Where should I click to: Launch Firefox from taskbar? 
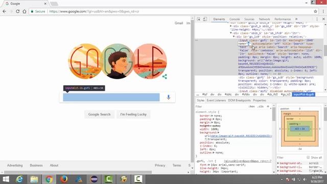click(x=64, y=179)
